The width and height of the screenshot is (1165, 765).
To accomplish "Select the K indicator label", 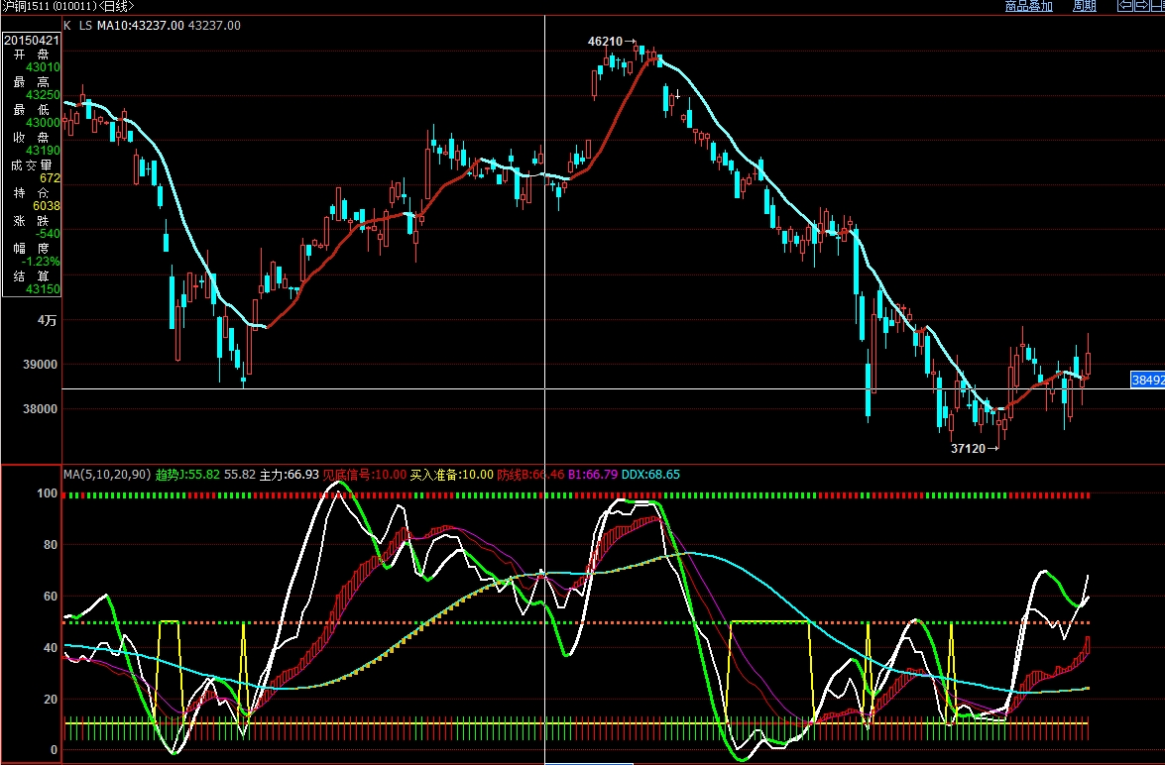I will pyautogui.click(x=66, y=25).
